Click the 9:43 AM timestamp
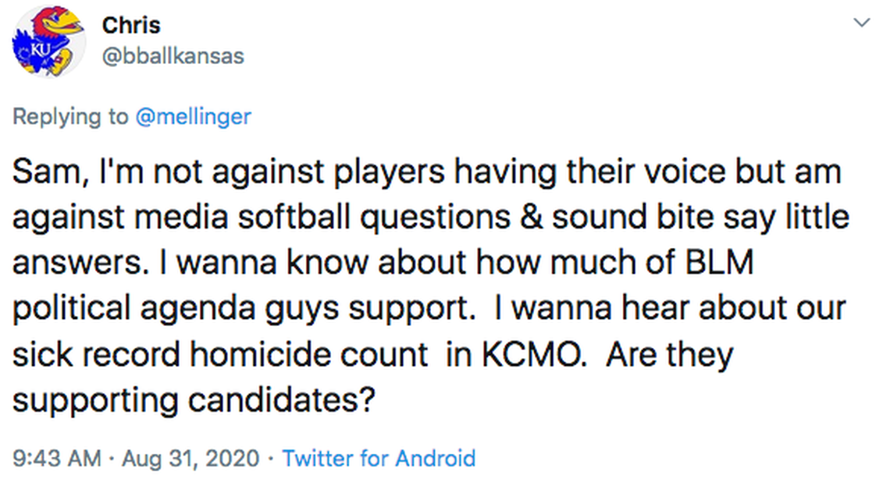Screen dimensions: 890x489 pyautogui.click(x=56, y=458)
